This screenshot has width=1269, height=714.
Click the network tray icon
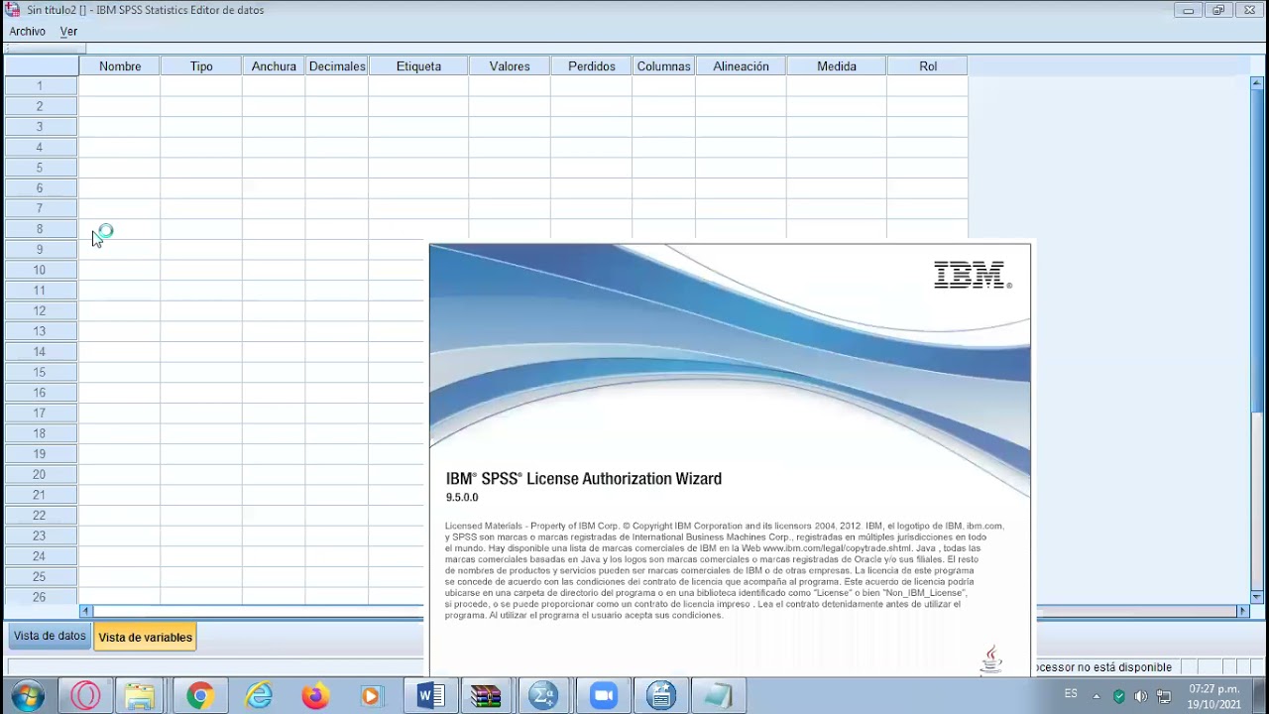1164,696
